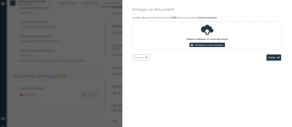The image size is (292, 127).
Task: Click the red Manquant status indicator
Action: click(x=21, y=95)
